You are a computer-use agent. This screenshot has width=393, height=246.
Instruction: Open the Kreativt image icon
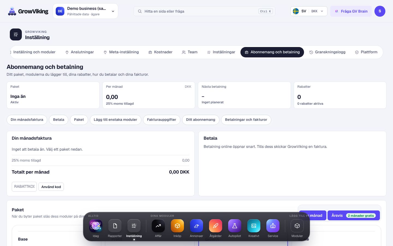(x=254, y=226)
